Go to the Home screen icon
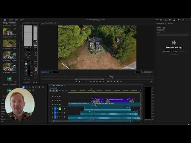The width and height of the screenshot is (191, 143). point(5,20)
